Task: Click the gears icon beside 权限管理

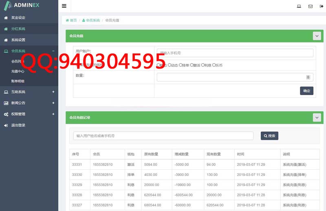Action: tap(6, 114)
